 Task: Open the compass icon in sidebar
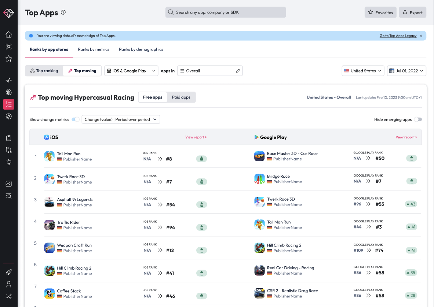coord(9,116)
